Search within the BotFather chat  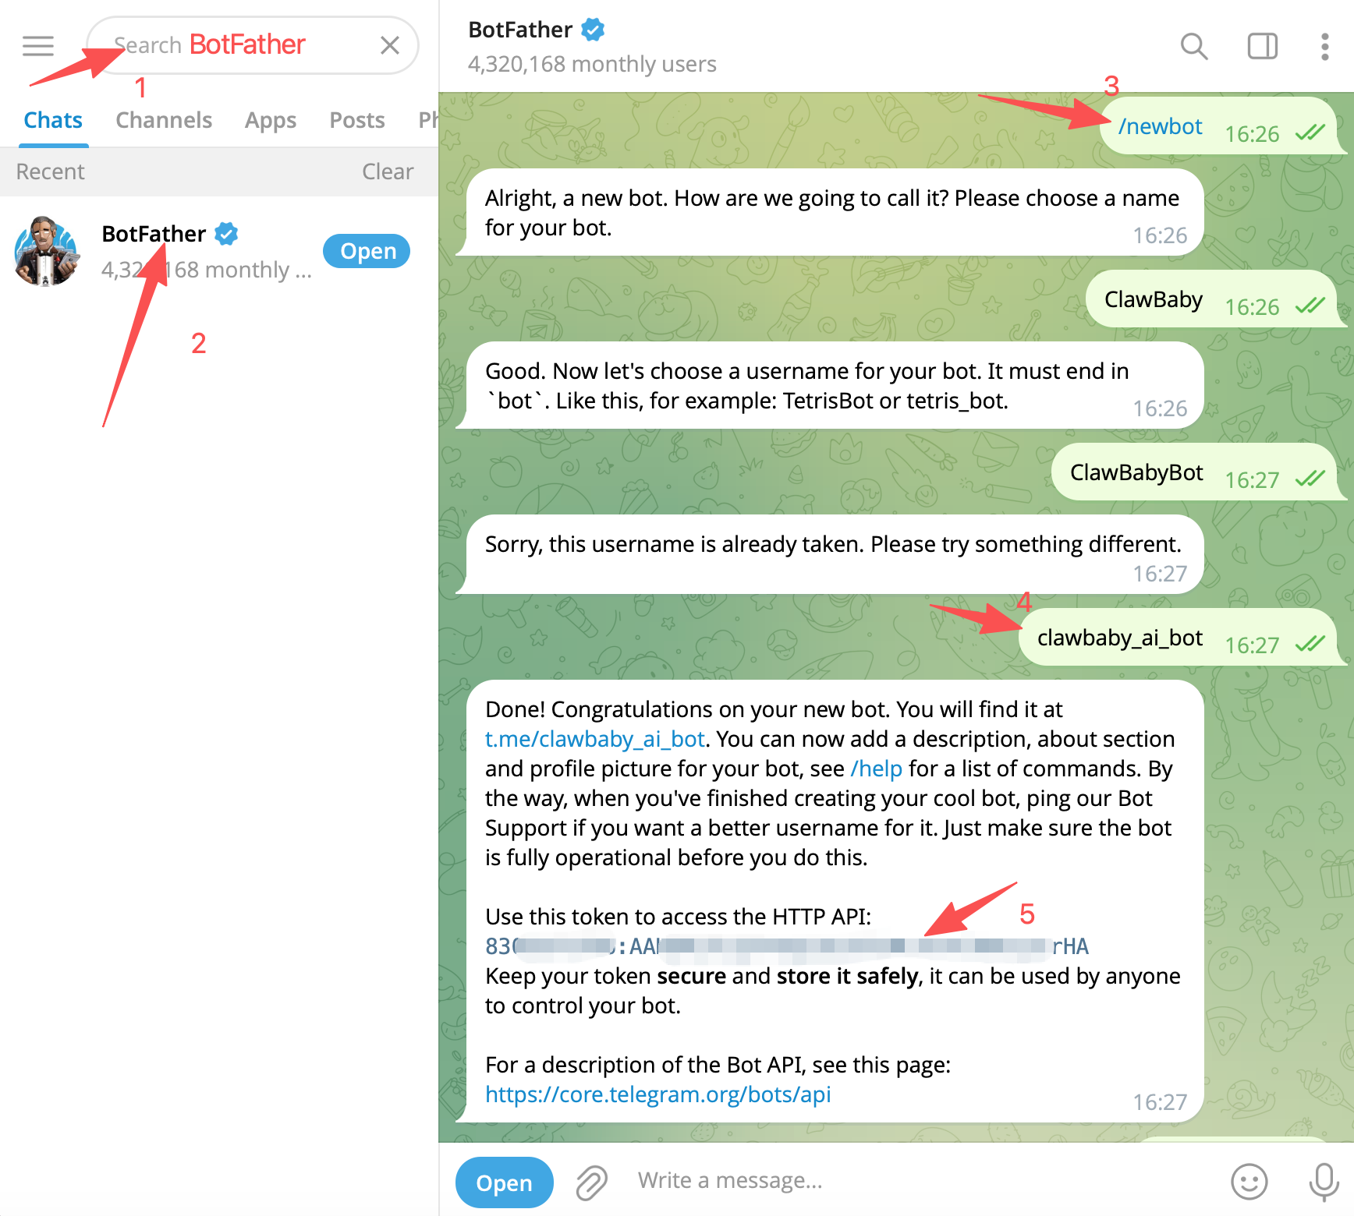tap(1193, 47)
